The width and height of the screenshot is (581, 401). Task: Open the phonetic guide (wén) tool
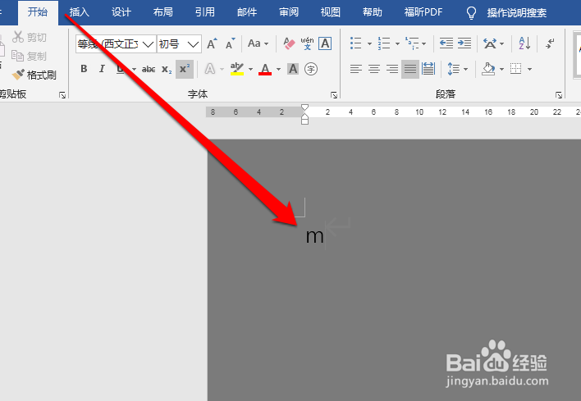[307, 43]
